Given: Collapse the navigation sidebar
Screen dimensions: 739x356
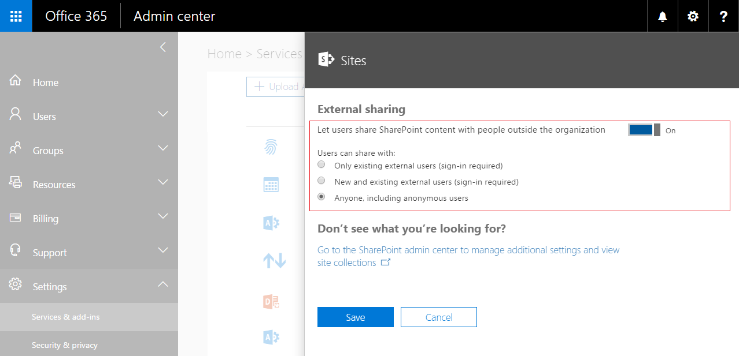Looking at the screenshot, I should (162, 47).
